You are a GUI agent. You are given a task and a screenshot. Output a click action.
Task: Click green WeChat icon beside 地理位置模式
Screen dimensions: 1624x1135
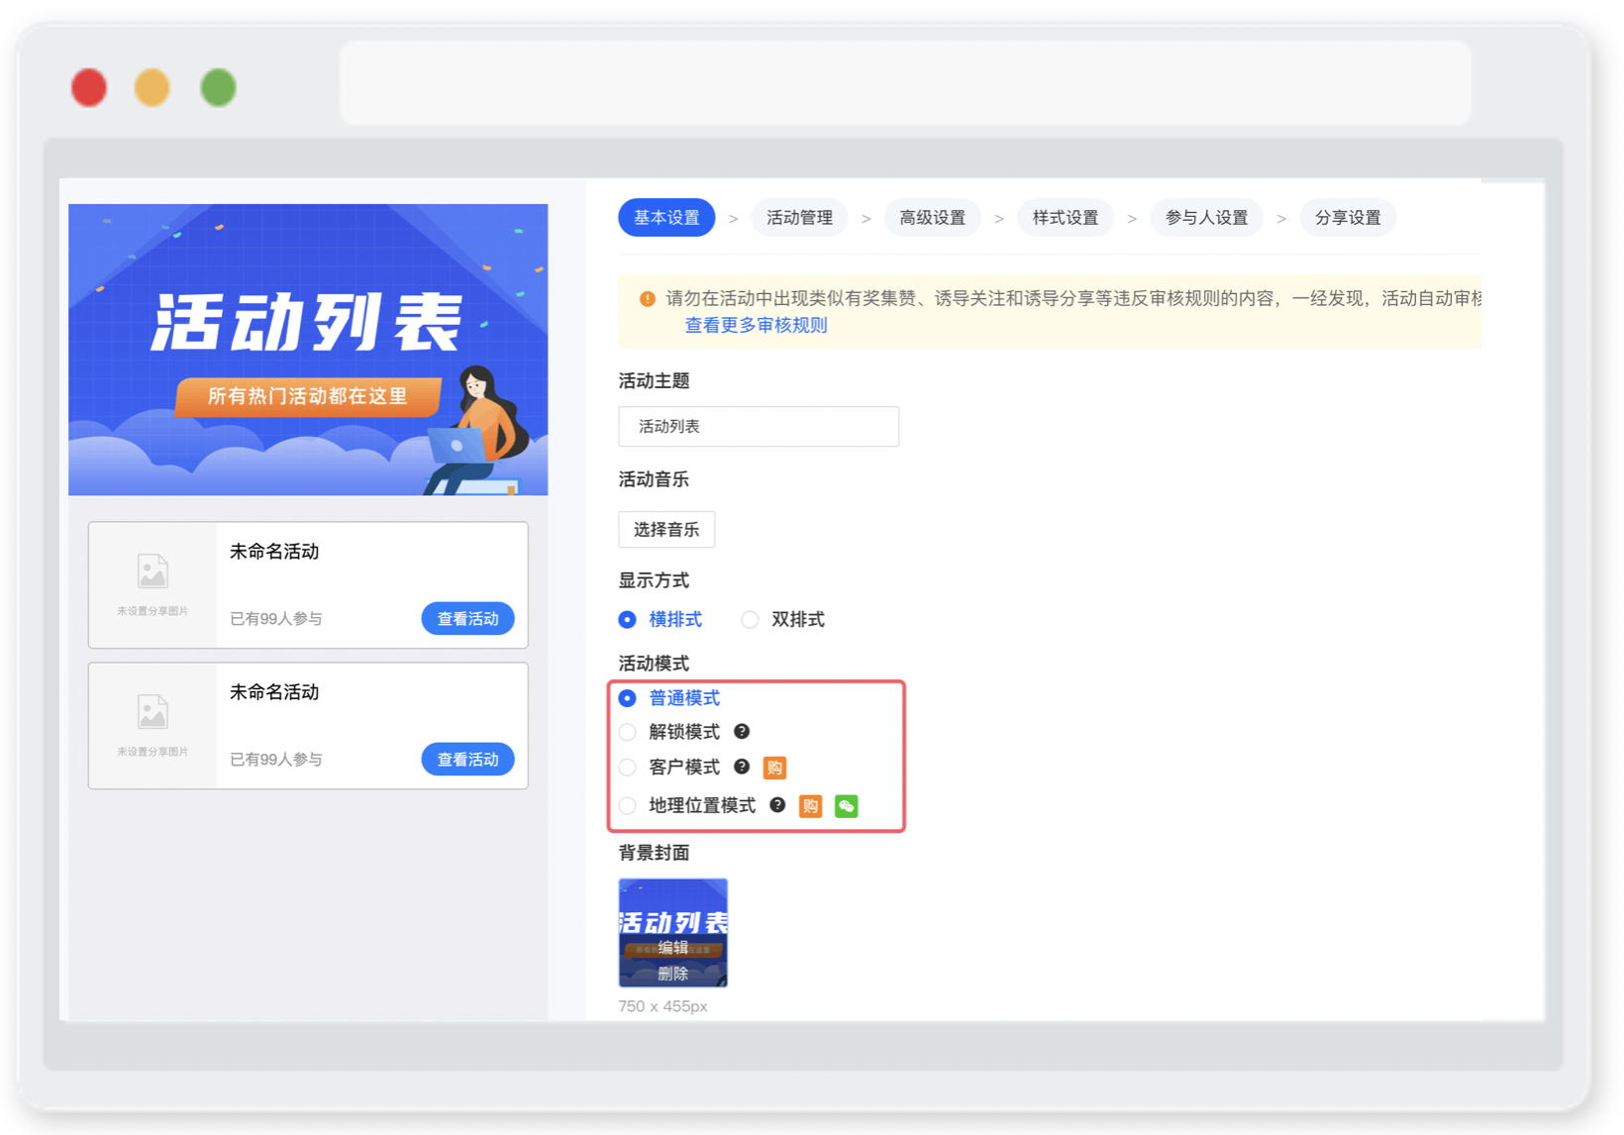coord(846,806)
